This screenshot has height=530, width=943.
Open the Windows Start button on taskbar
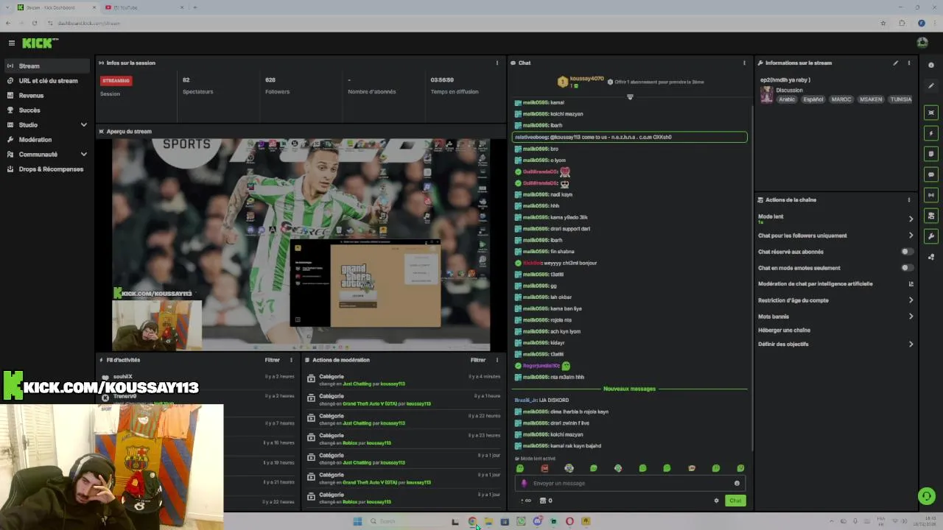357,521
